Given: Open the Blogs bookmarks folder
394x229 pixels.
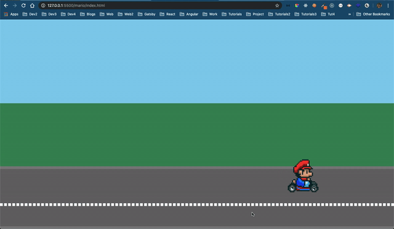Looking at the screenshot, I should click(x=87, y=14).
